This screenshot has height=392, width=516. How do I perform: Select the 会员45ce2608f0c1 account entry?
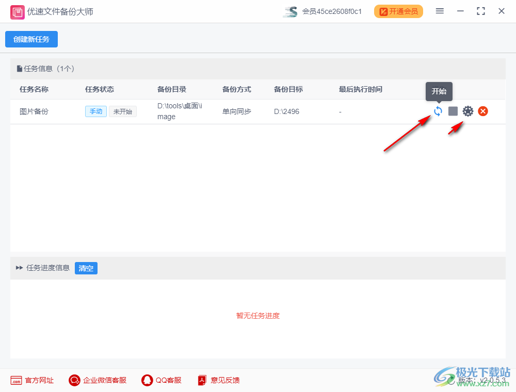[332, 11]
